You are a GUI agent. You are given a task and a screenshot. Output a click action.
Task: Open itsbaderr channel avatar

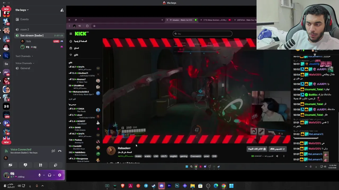pyautogui.click(x=111, y=150)
